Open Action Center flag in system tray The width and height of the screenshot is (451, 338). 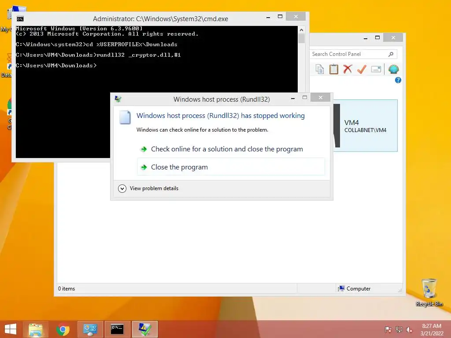(388, 329)
